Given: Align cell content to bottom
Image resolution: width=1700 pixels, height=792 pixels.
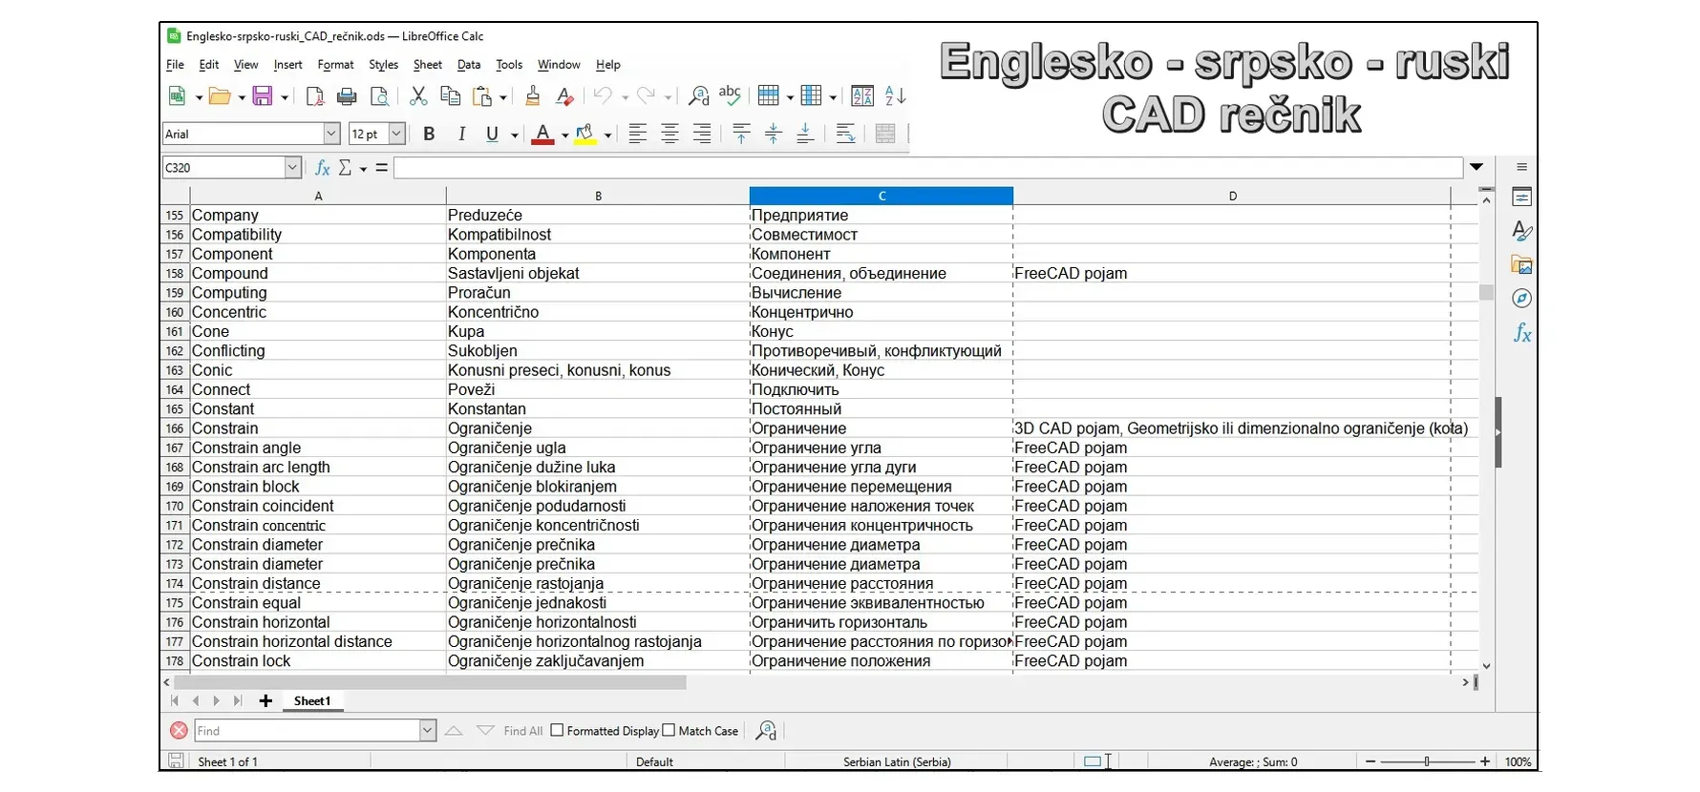Looking at the screenshot, I should click(x=805, y=135).
